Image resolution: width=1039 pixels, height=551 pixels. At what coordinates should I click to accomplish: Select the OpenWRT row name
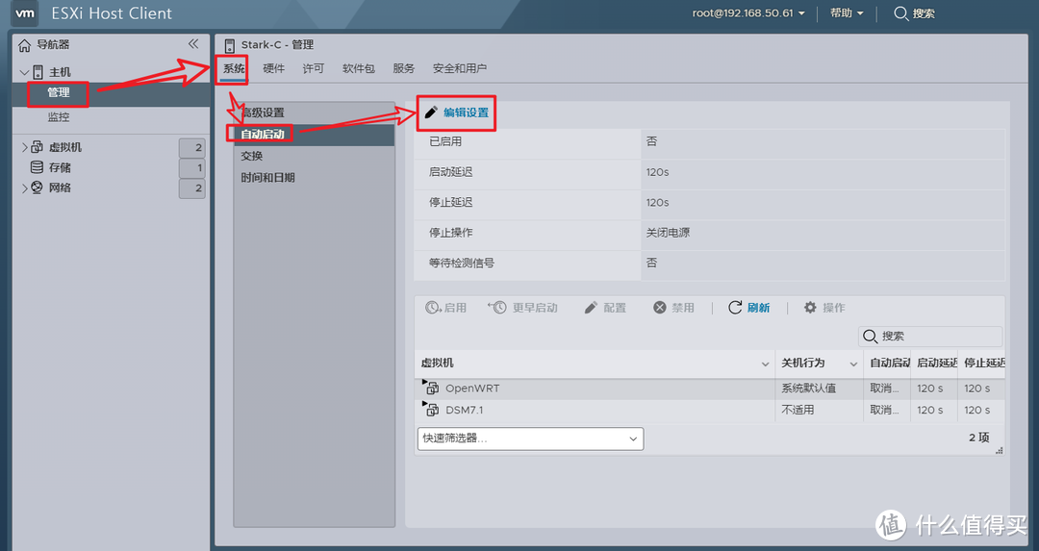pos(472,388)
